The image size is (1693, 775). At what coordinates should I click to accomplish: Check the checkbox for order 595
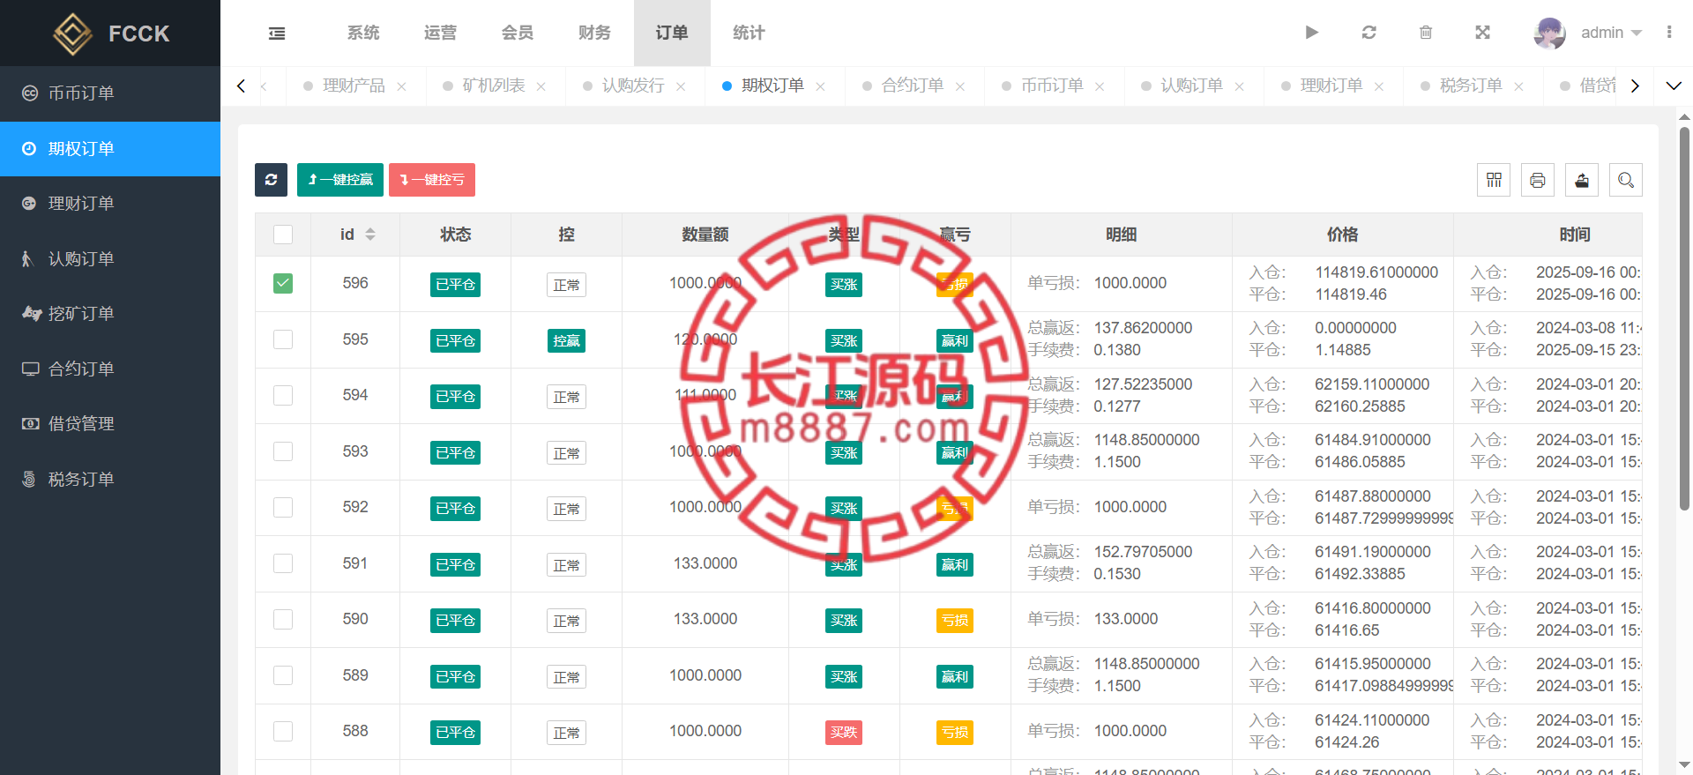(283, 339)
